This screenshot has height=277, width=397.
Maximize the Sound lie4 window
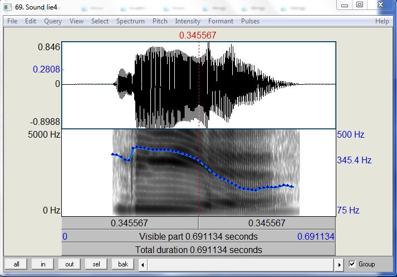360,5
